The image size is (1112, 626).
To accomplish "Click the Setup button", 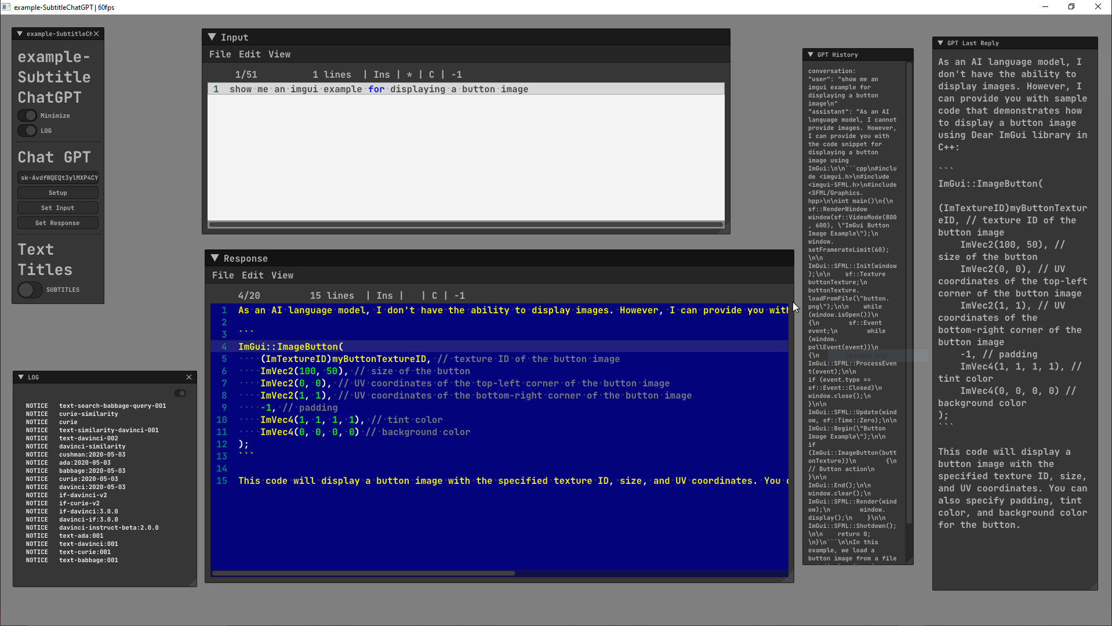I will point(58,193).
